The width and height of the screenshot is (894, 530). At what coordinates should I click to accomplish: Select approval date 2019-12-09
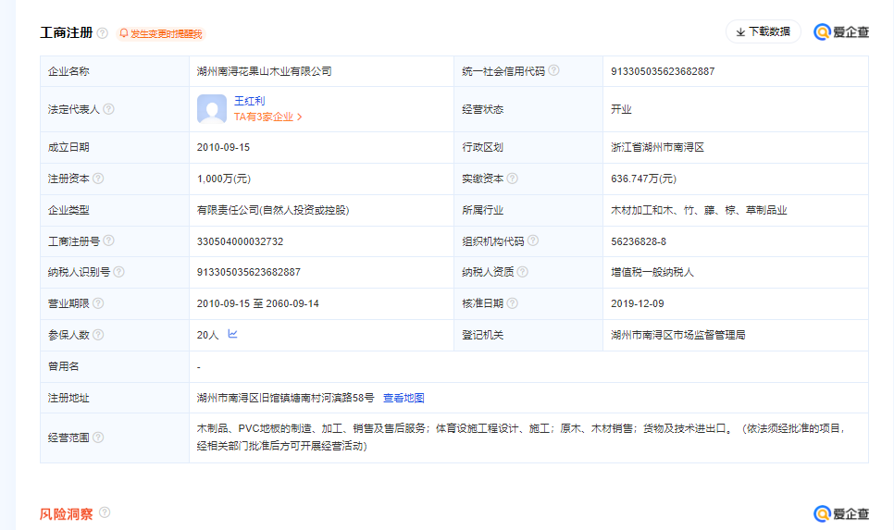[x=637, y=303]
